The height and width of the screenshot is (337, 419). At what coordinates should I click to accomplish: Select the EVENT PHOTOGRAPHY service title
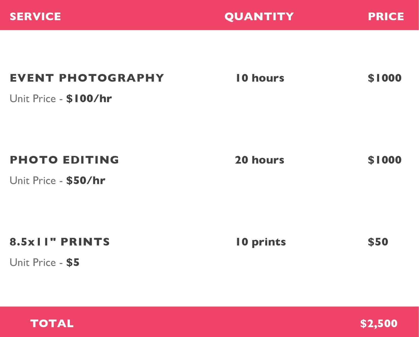[87, 78]
